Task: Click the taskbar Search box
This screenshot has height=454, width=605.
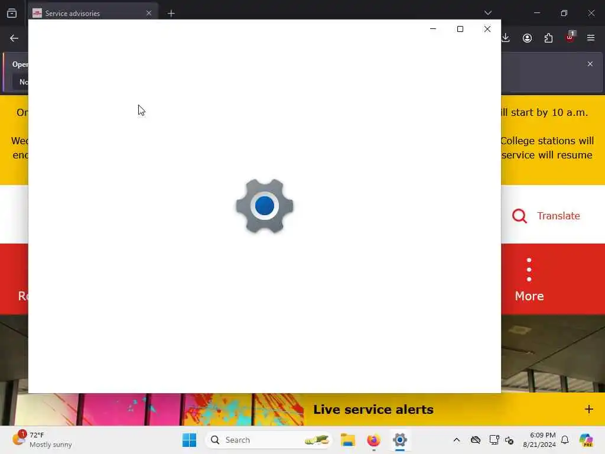Action: (269, 440)
